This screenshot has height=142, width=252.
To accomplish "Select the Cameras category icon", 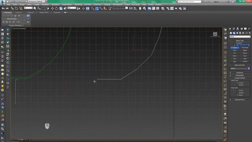I will tap(240, 33).
